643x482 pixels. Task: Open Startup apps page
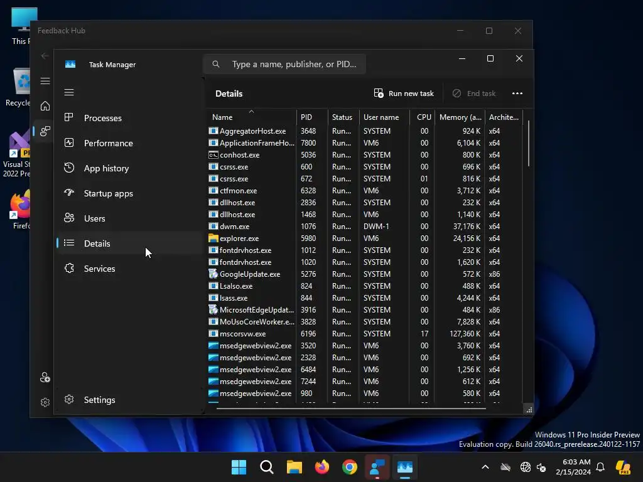[x=129, y=193]
